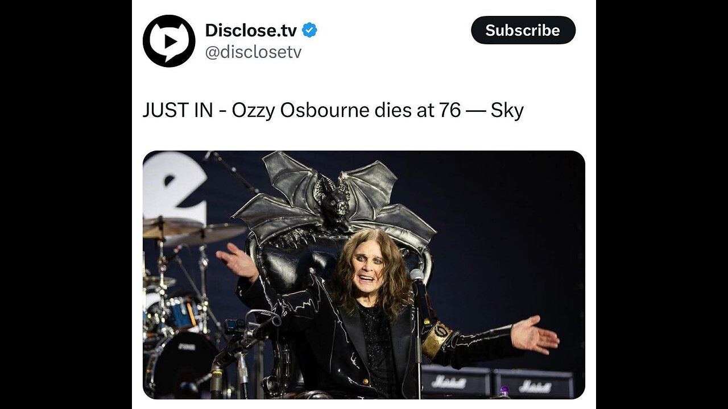Click the blue verified checkmark badge

pos(309,30)
